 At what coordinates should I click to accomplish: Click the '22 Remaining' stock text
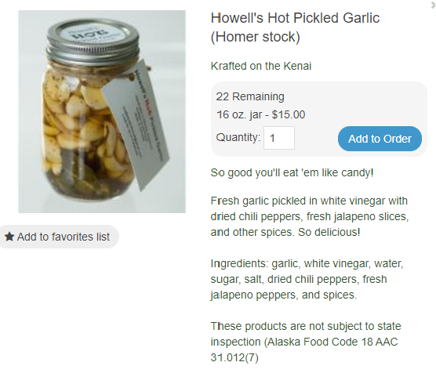click(250, 96)
